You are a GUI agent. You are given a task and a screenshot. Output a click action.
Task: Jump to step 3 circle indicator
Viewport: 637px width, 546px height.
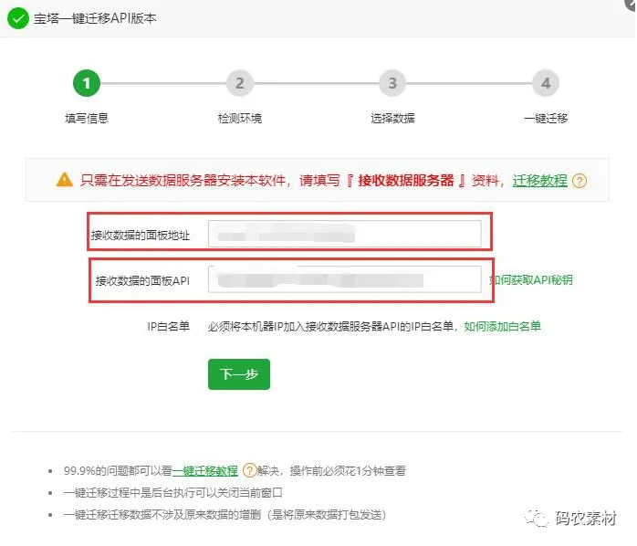coord(392,84)
